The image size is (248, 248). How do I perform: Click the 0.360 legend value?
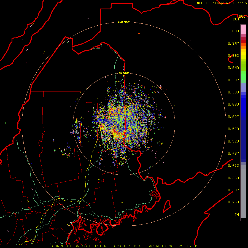click(233, 178)
